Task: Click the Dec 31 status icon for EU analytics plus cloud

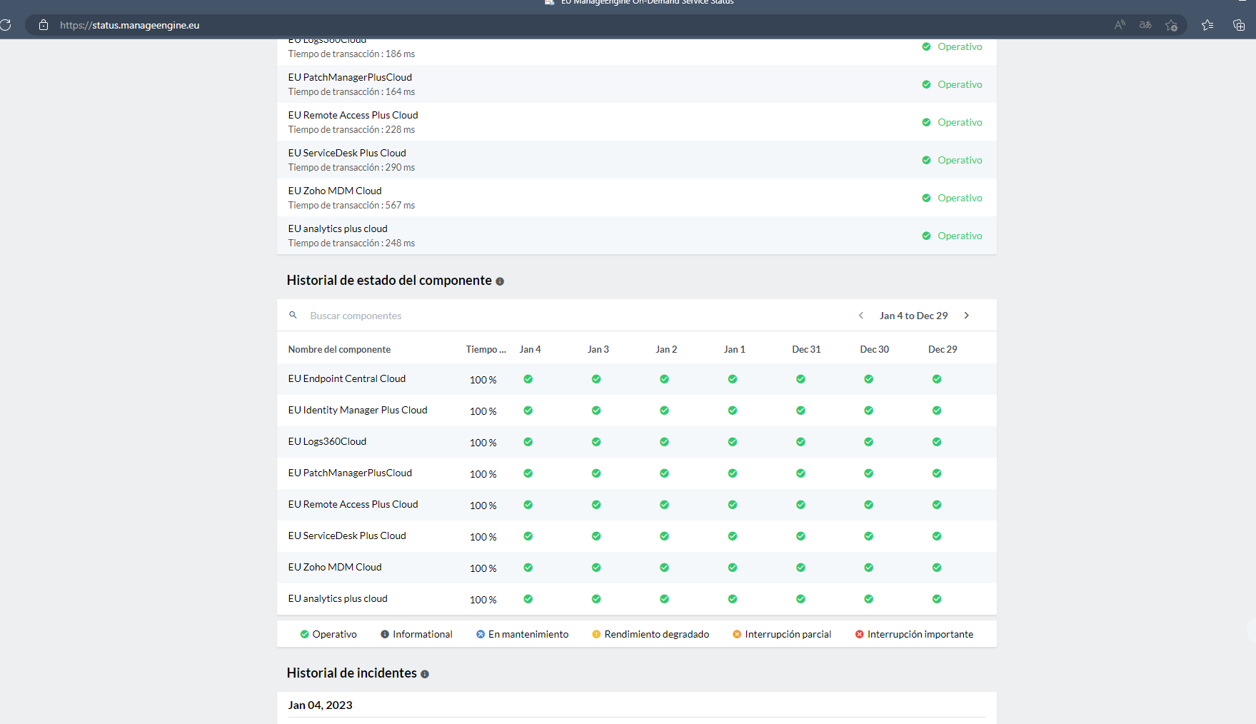Action: point(800,599)
